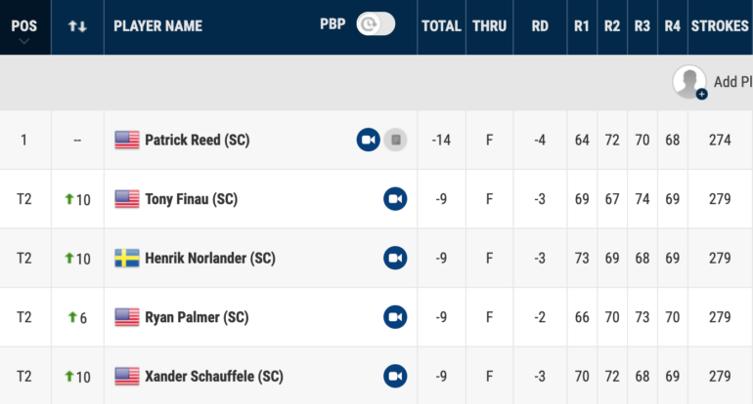Open Patrick Reed's gray scorecard icon
753x404 pixels.
pyautogui.click(x=396, y=140)
